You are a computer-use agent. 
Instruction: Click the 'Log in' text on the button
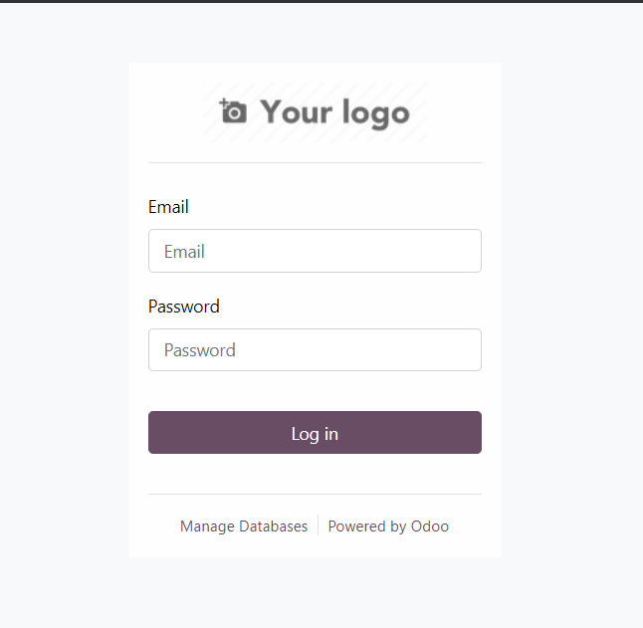tap(315, 434)
